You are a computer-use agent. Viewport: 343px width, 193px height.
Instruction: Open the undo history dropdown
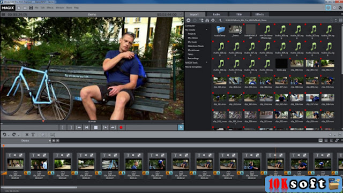9,136
